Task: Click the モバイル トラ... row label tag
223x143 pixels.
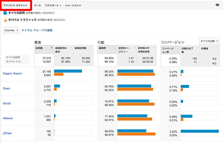Action: click(x=17, y=62)
